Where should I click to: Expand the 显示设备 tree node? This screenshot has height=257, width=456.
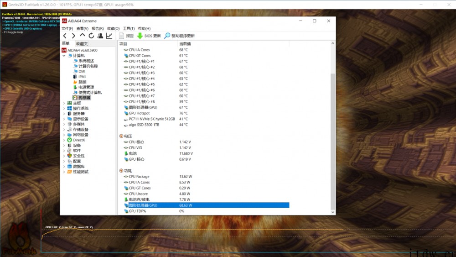pyautogui.click(x=64, y=119)
